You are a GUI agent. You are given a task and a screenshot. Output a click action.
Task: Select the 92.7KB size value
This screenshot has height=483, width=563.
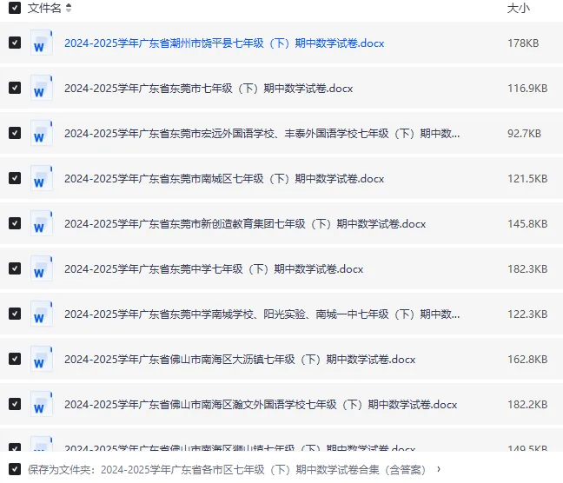[x=524, y=134]
